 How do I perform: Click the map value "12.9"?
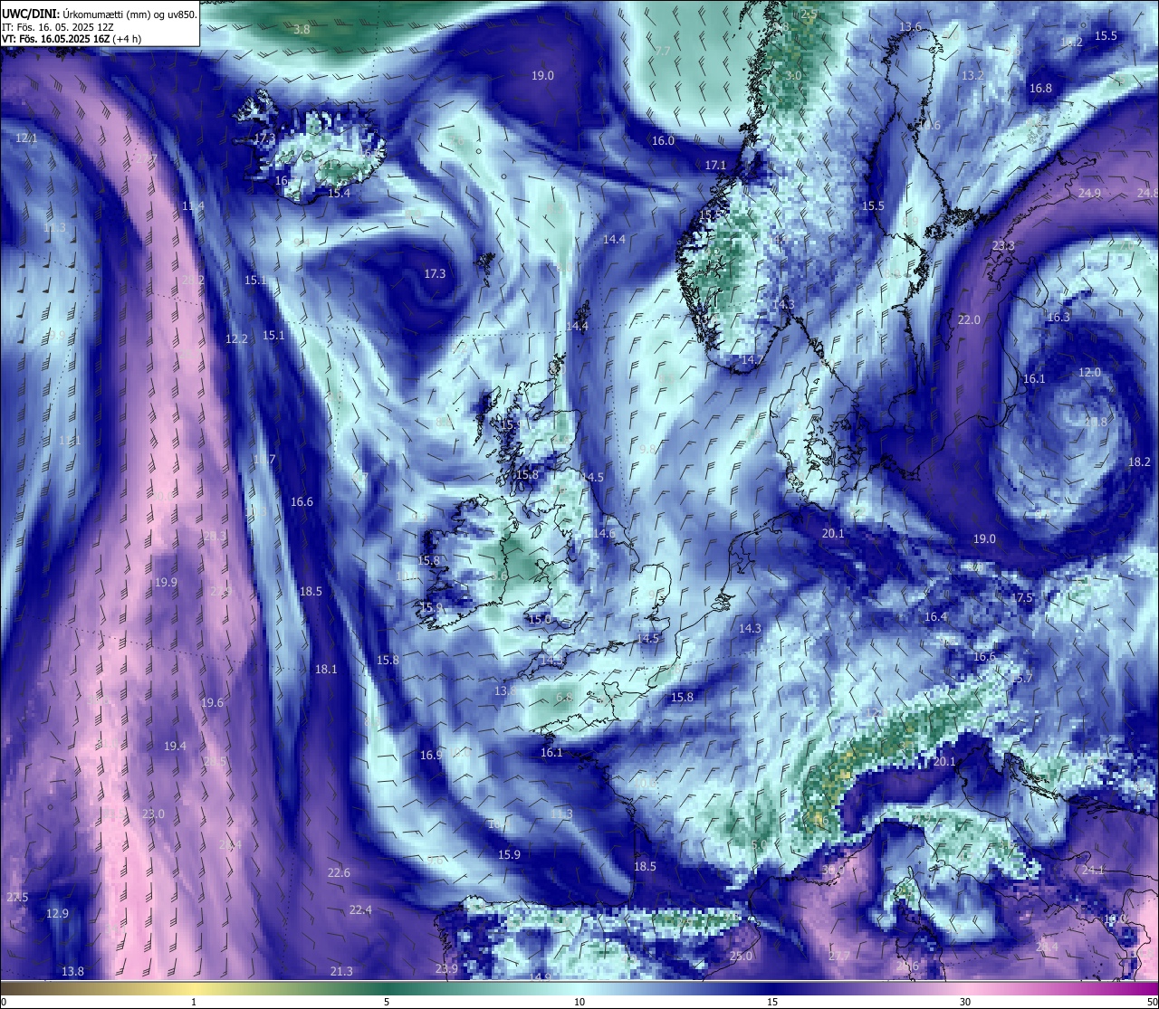coord(57,914)
